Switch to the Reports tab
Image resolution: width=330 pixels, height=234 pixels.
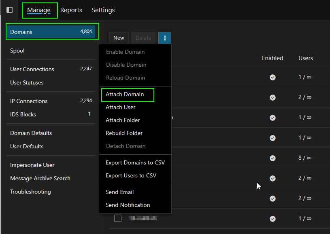pos(71,10)
